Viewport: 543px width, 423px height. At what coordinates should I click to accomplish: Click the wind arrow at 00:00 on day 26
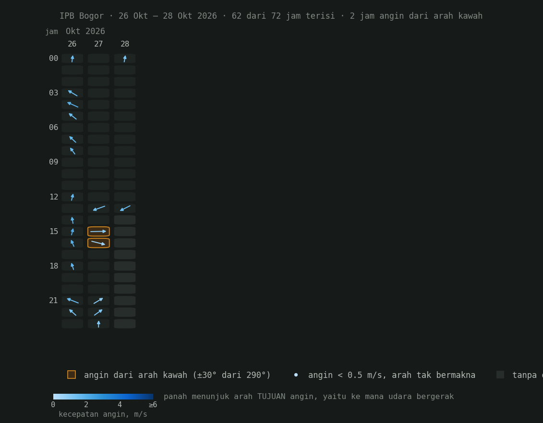pyautogui.click(x=72, y=59)
